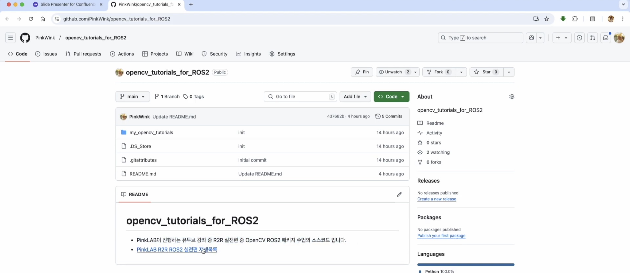This screenshot has width=630, height=273.
Task: Open the my_opencv_tutorials folder
Action: [151, 133]
